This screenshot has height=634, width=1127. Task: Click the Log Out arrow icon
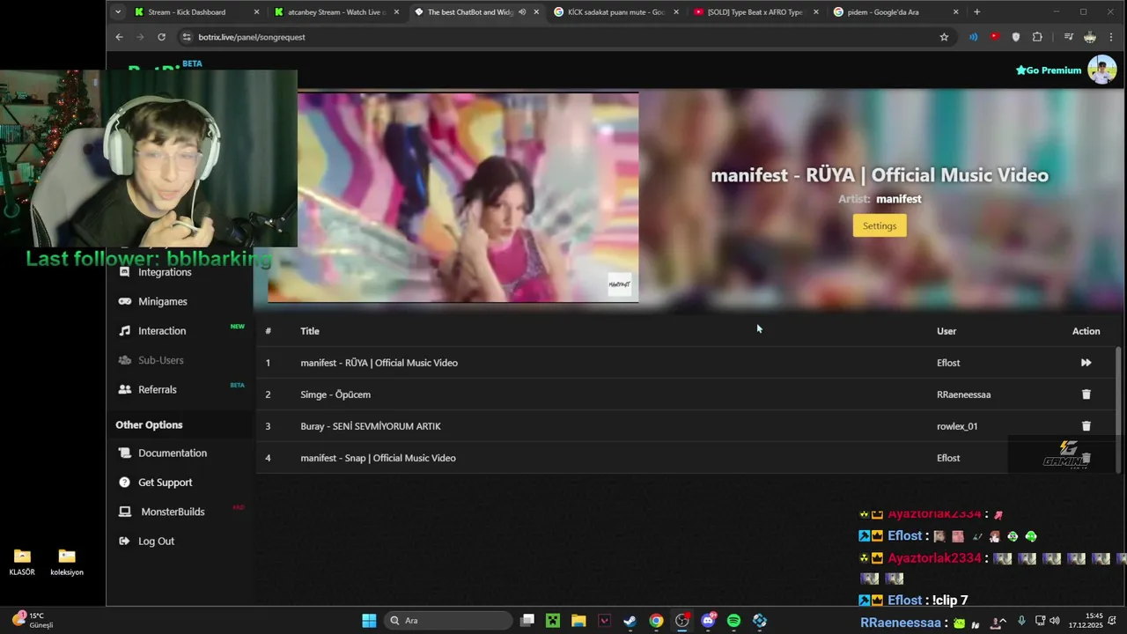tap(124, 541)
